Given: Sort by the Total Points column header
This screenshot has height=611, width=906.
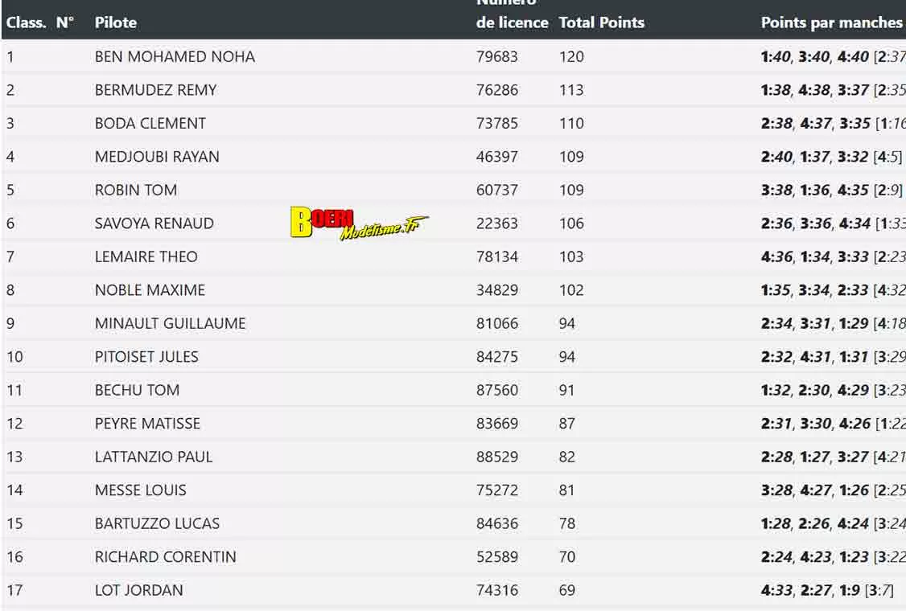Looking at the screenshot, I should (602, 23).
